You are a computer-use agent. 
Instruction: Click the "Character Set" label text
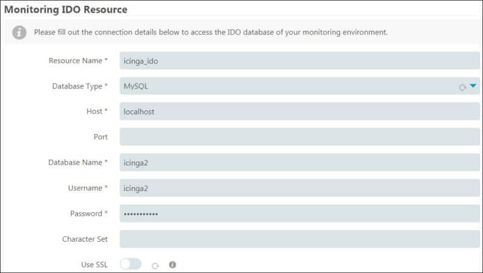[x=85, y=239]
